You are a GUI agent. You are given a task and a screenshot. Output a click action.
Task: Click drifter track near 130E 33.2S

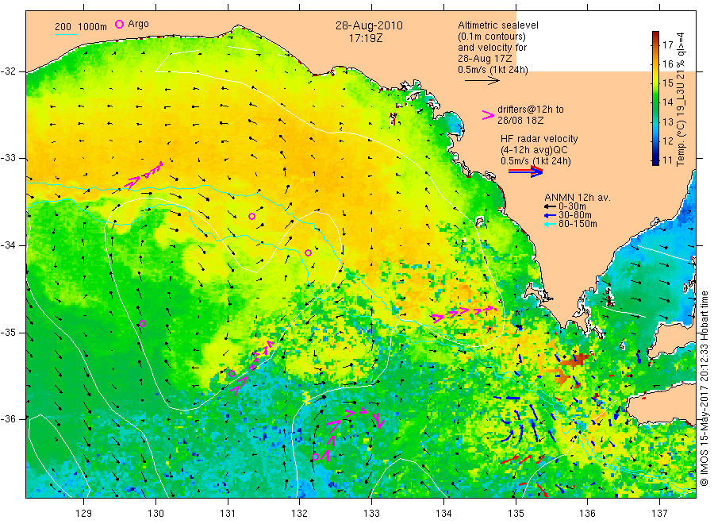[144, 175]
